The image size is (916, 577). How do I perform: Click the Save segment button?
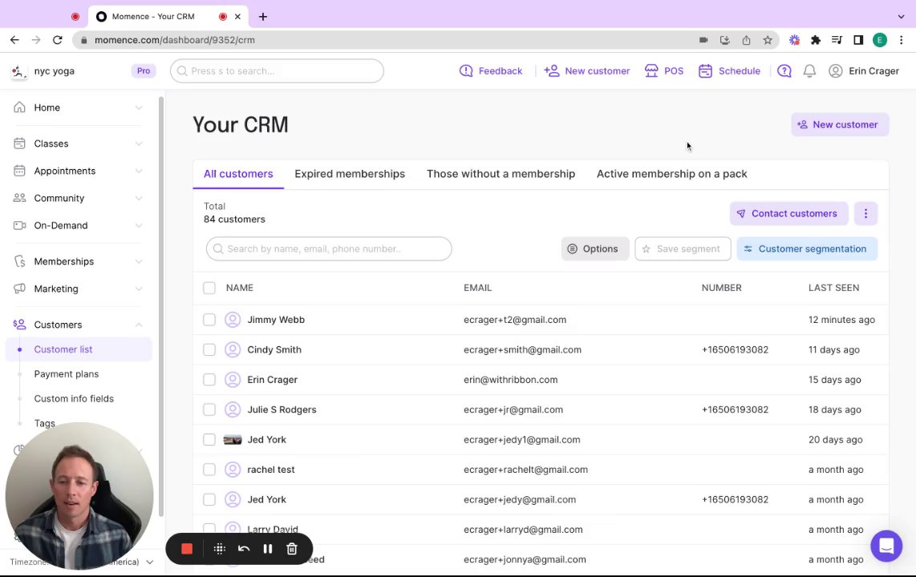[683, 248]
